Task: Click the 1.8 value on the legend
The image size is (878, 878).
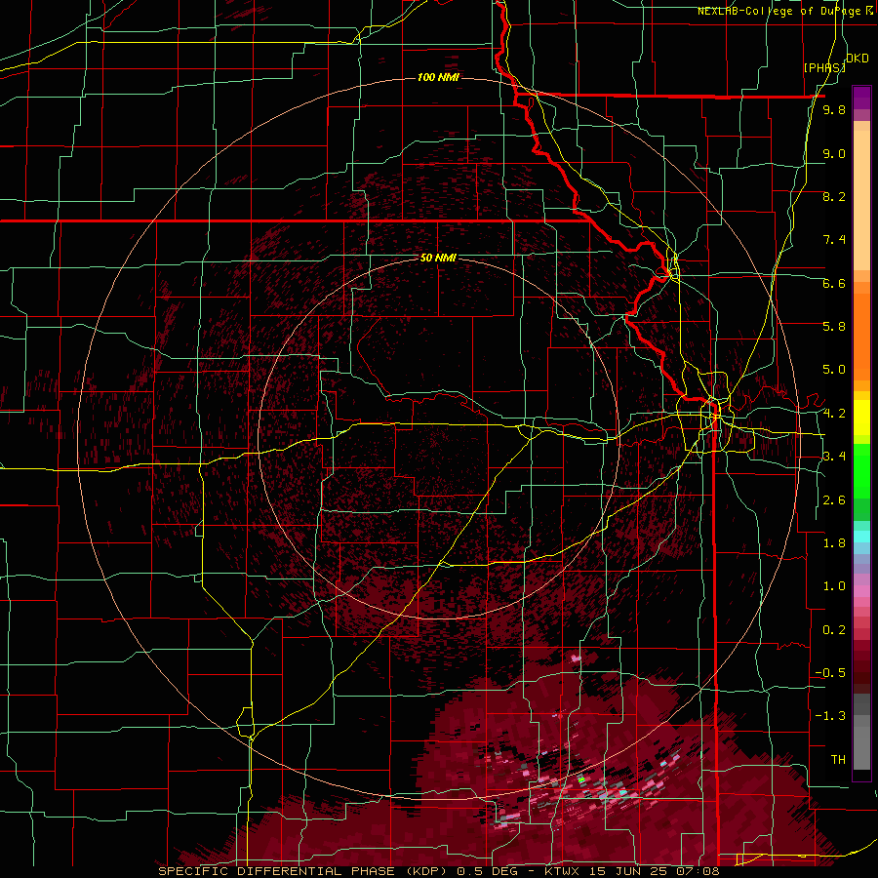Action: pyautogui.click(x=834, y=543)
